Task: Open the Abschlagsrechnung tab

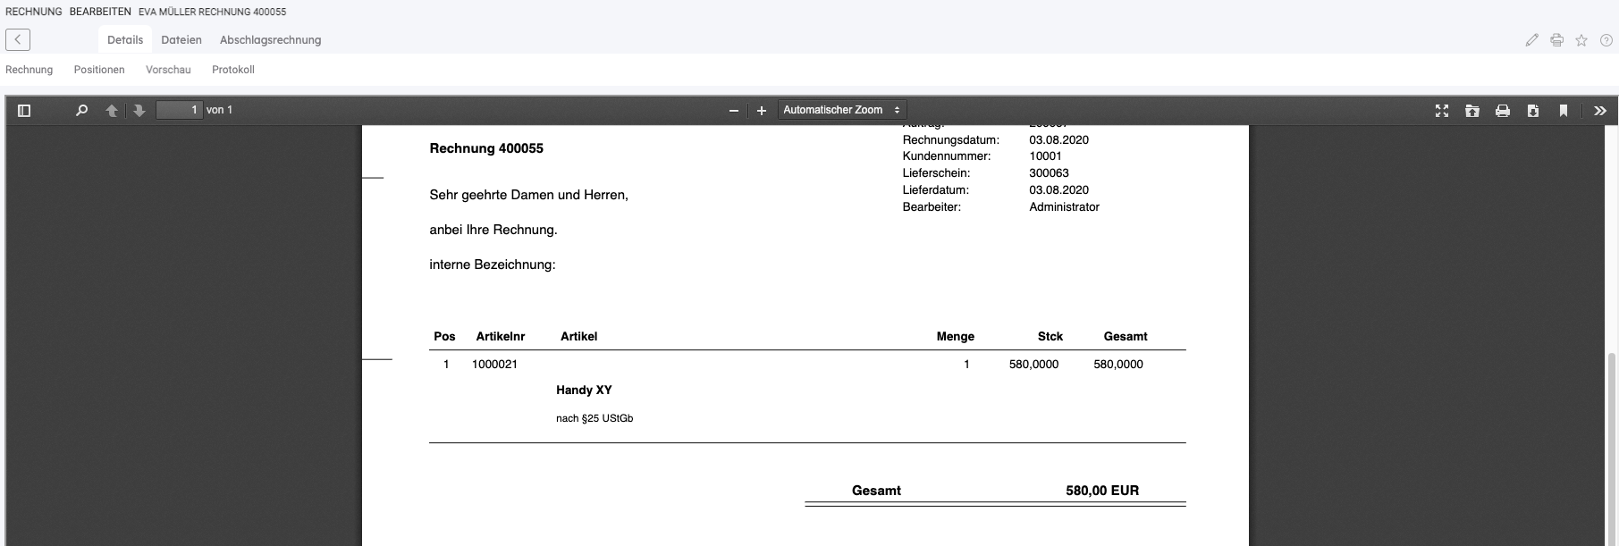Action: coord(270,40)
